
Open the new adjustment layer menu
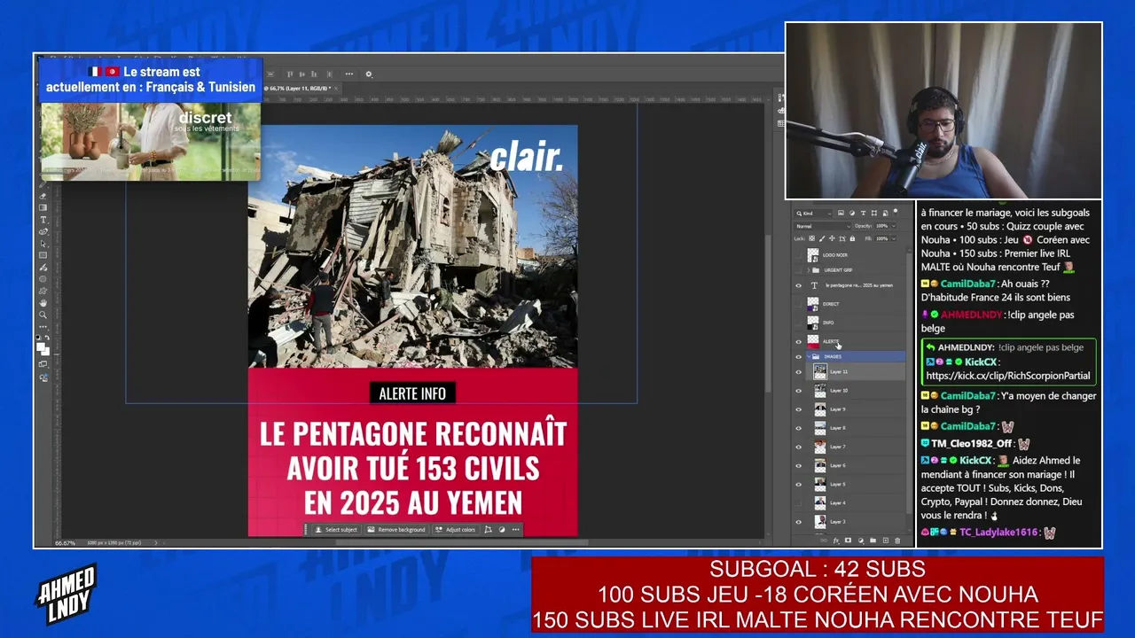(x=861, y=540)
